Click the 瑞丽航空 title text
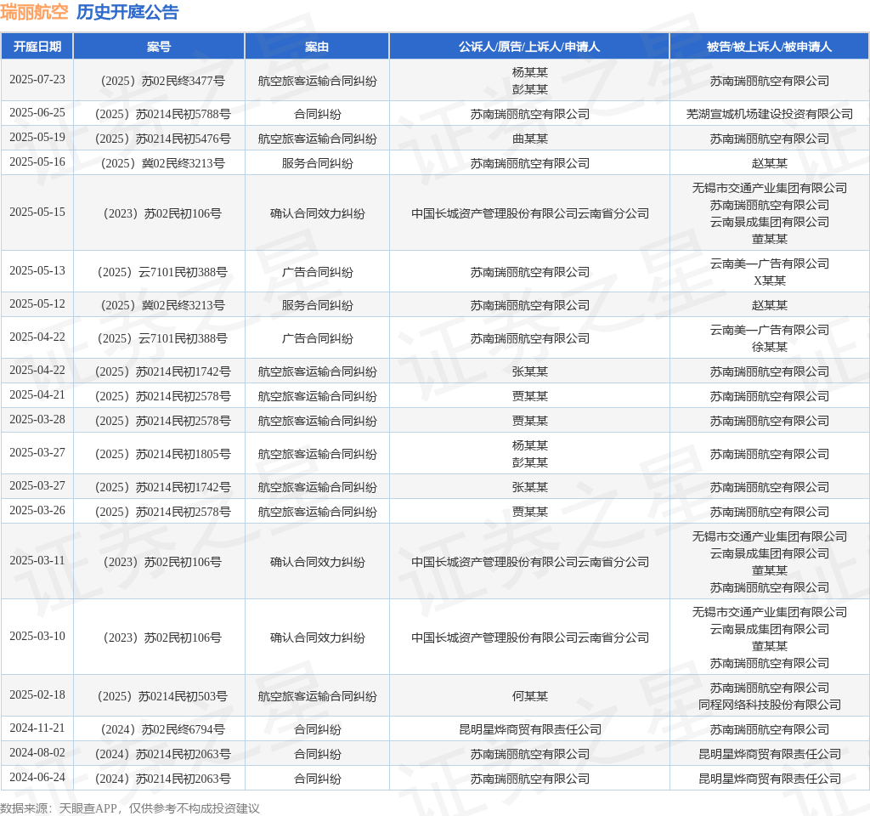 [x=34, y=12]
